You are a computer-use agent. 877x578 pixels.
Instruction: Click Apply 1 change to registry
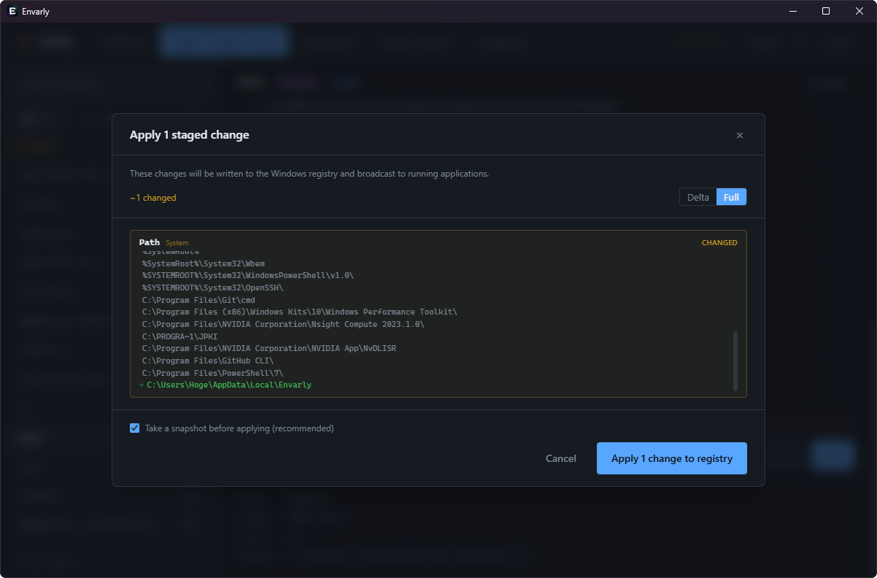(x=671, y=458)
